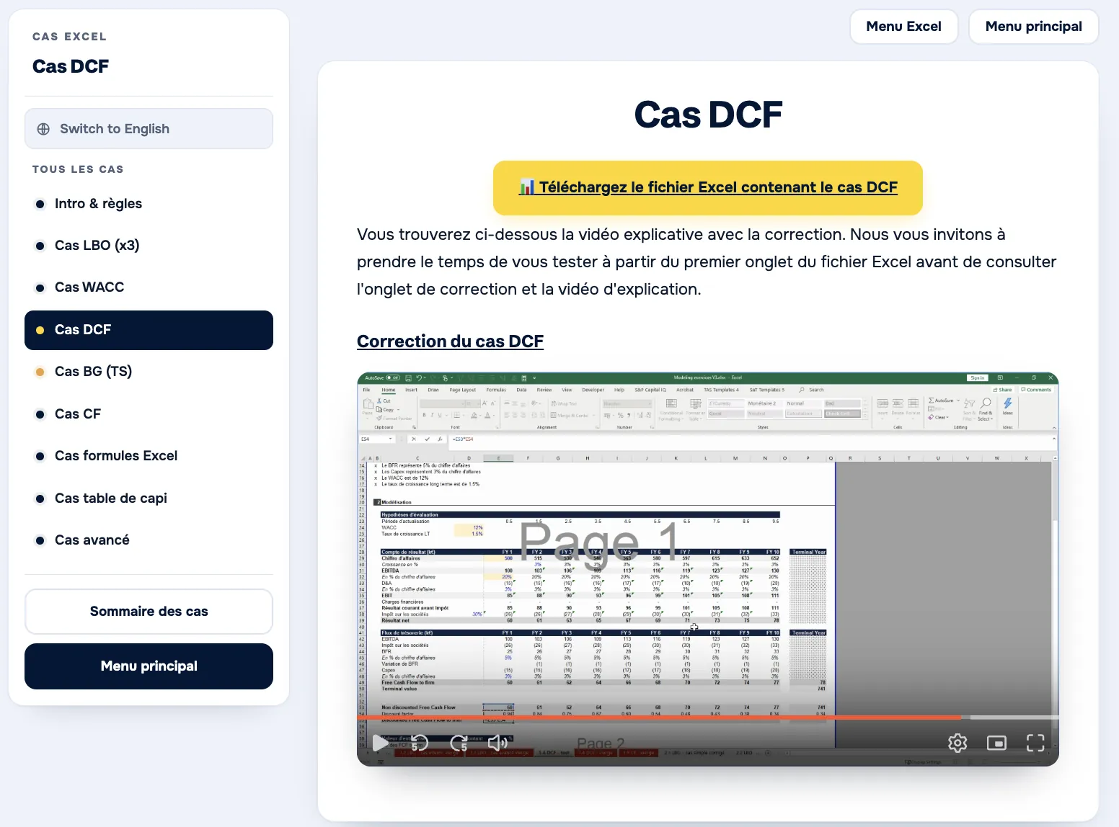1119x827 pixels.
Task: Select the active Cas DCF sidebar item
Action: click(149, 330)
